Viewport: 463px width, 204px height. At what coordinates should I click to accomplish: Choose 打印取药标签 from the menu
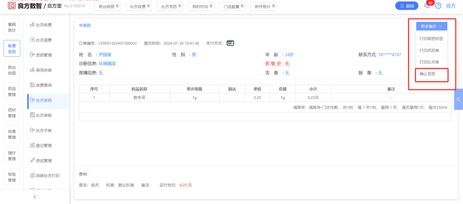click(431, 39)
